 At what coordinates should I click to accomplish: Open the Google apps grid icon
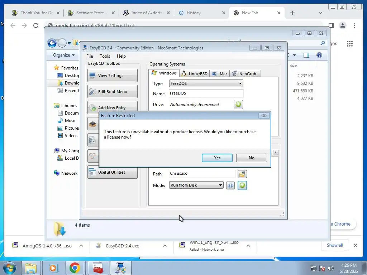click(x=350, y=44)
